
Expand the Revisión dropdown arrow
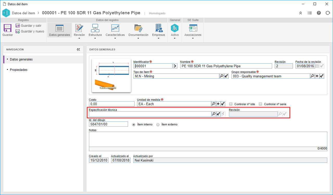(79, 38)
